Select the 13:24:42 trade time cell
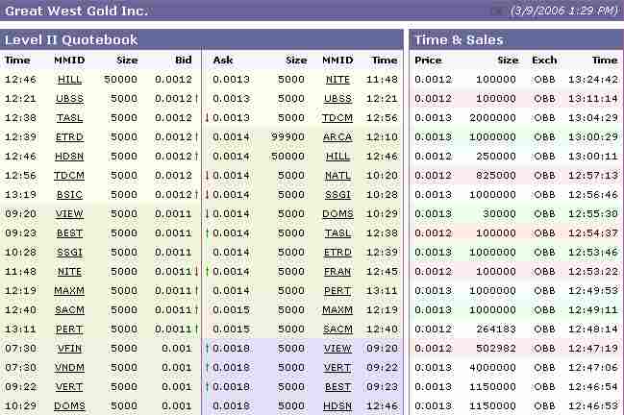The width and height of the screenshot is (624, 415). [593, 80]
